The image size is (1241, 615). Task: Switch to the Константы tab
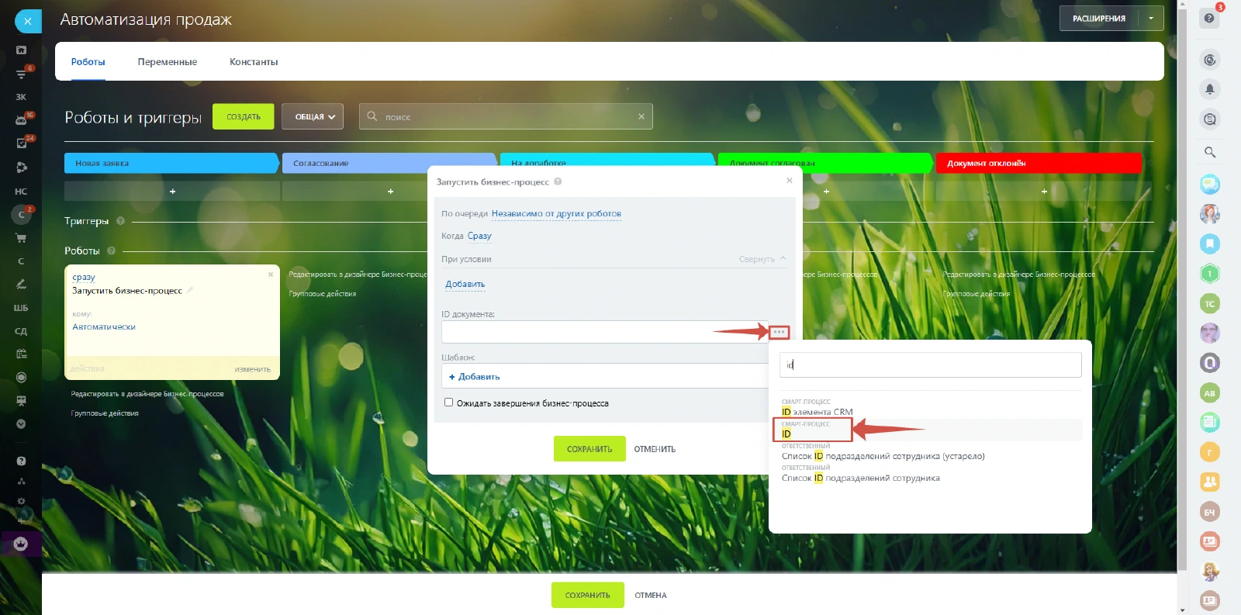click(254, 62)
